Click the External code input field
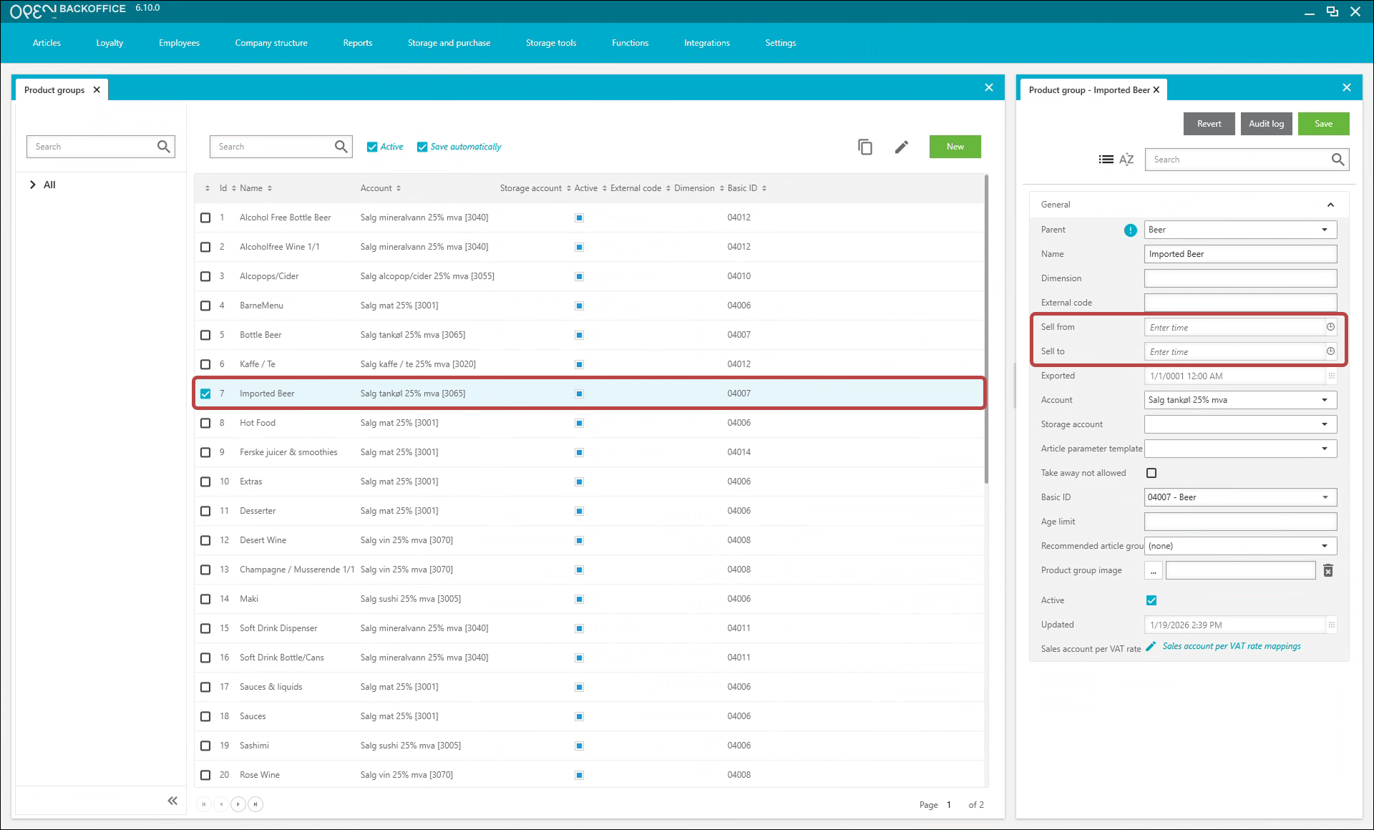Viewport: 1374px width, 830px height. point(1241,303)
